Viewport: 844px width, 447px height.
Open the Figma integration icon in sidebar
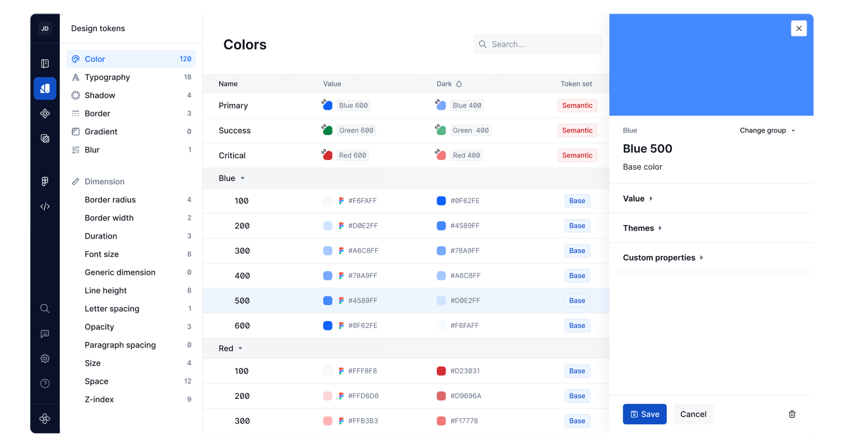pos(45,181)
